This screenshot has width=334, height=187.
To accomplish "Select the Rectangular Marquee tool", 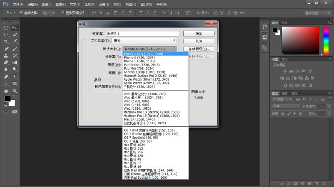I will click(x=6, y=28).
